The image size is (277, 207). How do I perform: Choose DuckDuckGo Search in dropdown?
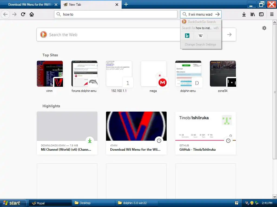pyautogui.click(x=201, y=22)
